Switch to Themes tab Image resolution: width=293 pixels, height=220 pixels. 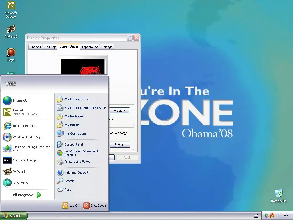(x=35, y=47)
